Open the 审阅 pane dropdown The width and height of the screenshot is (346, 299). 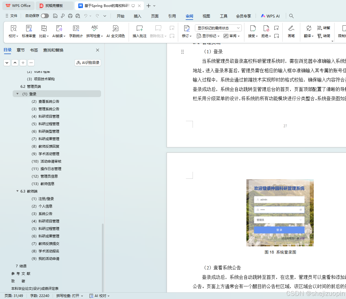pos(232,36)
